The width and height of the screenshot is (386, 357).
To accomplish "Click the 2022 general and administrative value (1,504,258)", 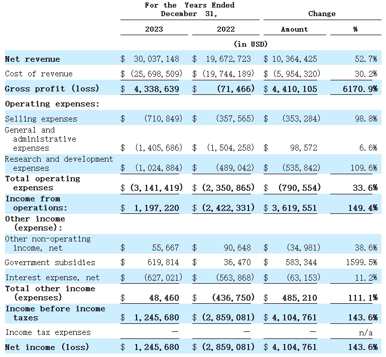I will click(x=230, y=148).
